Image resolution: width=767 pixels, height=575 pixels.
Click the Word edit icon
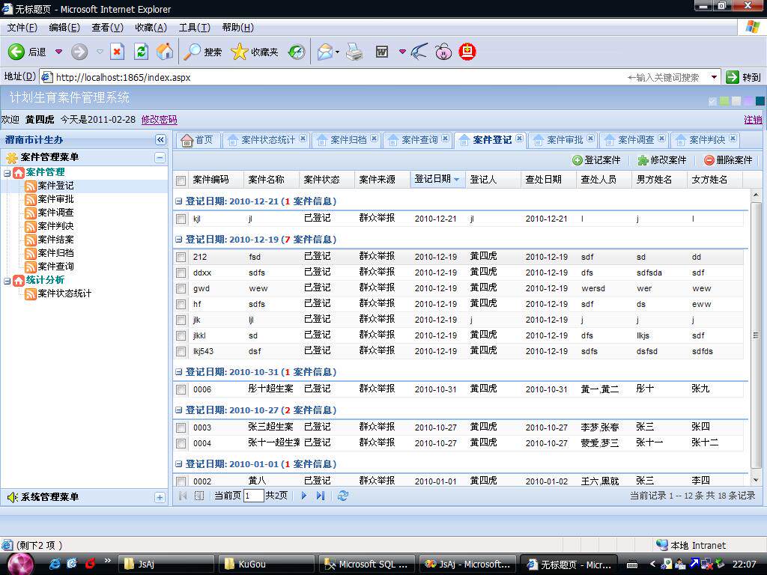click(x=382, y=52)
